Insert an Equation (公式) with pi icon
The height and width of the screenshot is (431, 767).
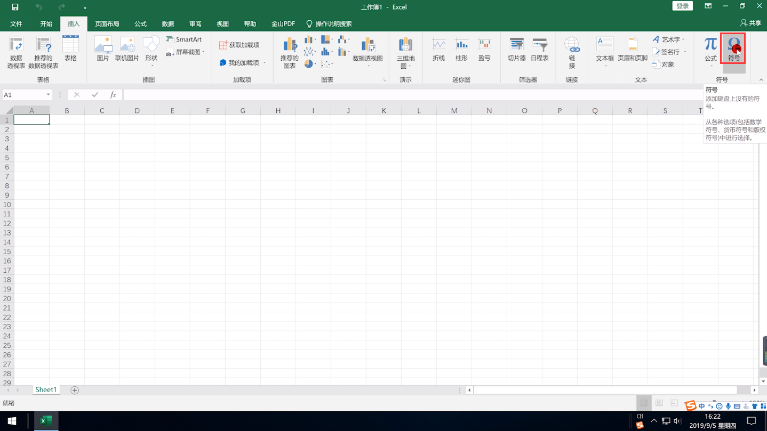pos(710,51)
